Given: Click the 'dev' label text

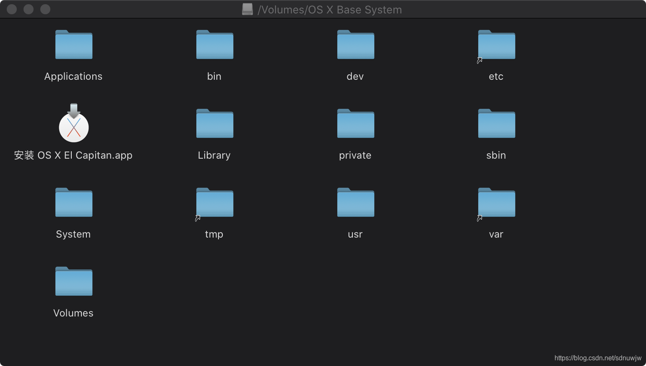Looking at the screenshot, I should pos(355,76).
